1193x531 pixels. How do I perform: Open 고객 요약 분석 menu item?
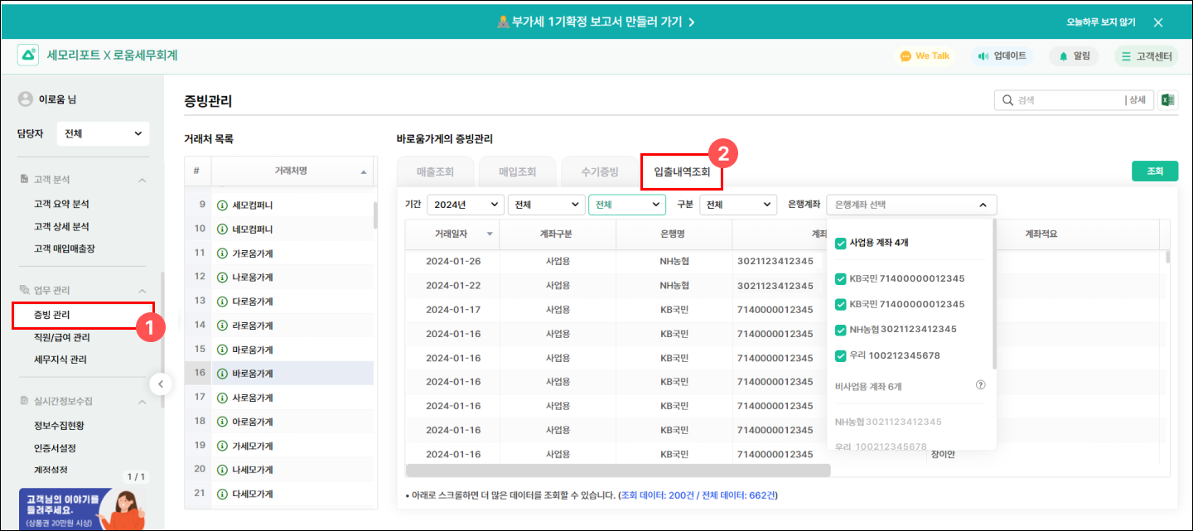pyautogui.click(x=61, y=204)
